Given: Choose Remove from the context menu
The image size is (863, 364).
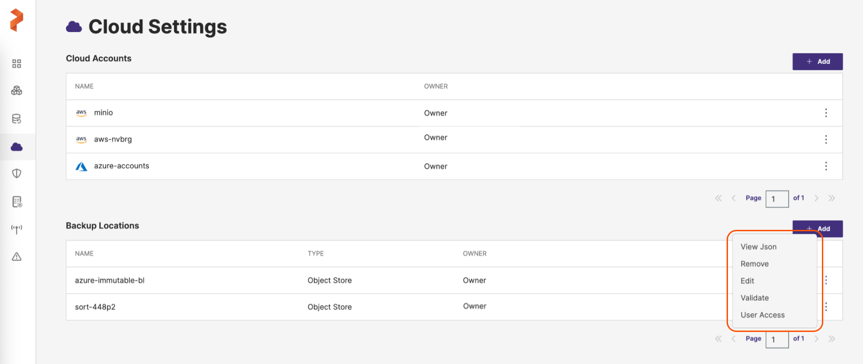Looking at the screenshot, I should pyautogui.click(x=754, y=264).
